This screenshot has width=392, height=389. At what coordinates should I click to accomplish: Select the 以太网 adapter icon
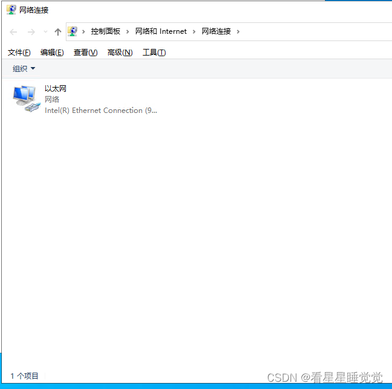(27, 98)
